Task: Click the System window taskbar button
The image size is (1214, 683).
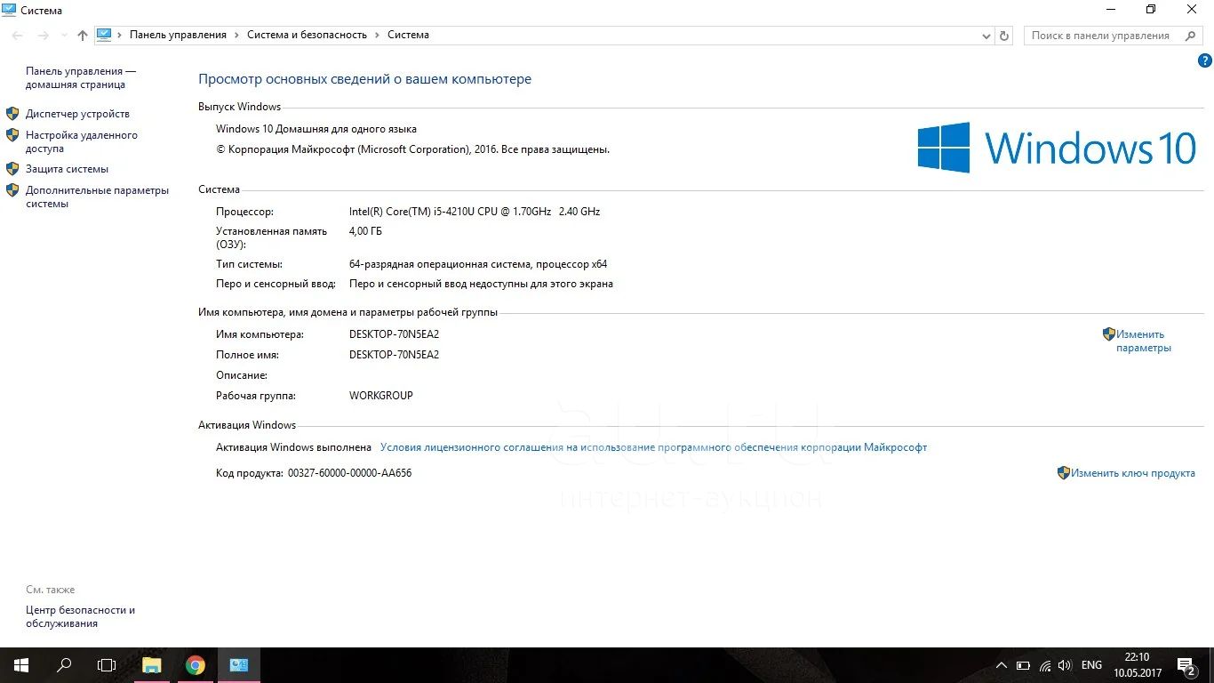Action: pyautogui.click(x=239, y=665)
